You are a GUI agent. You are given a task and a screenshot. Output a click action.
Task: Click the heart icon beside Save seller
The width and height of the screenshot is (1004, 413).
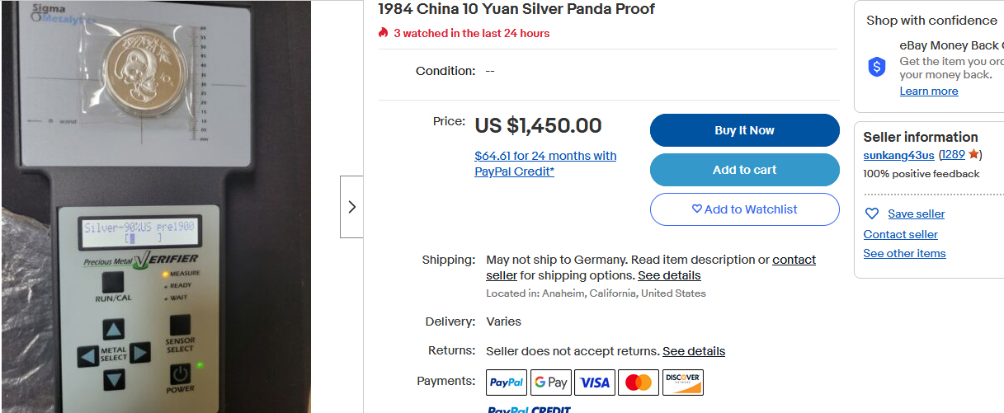click(x=871, y=214)
